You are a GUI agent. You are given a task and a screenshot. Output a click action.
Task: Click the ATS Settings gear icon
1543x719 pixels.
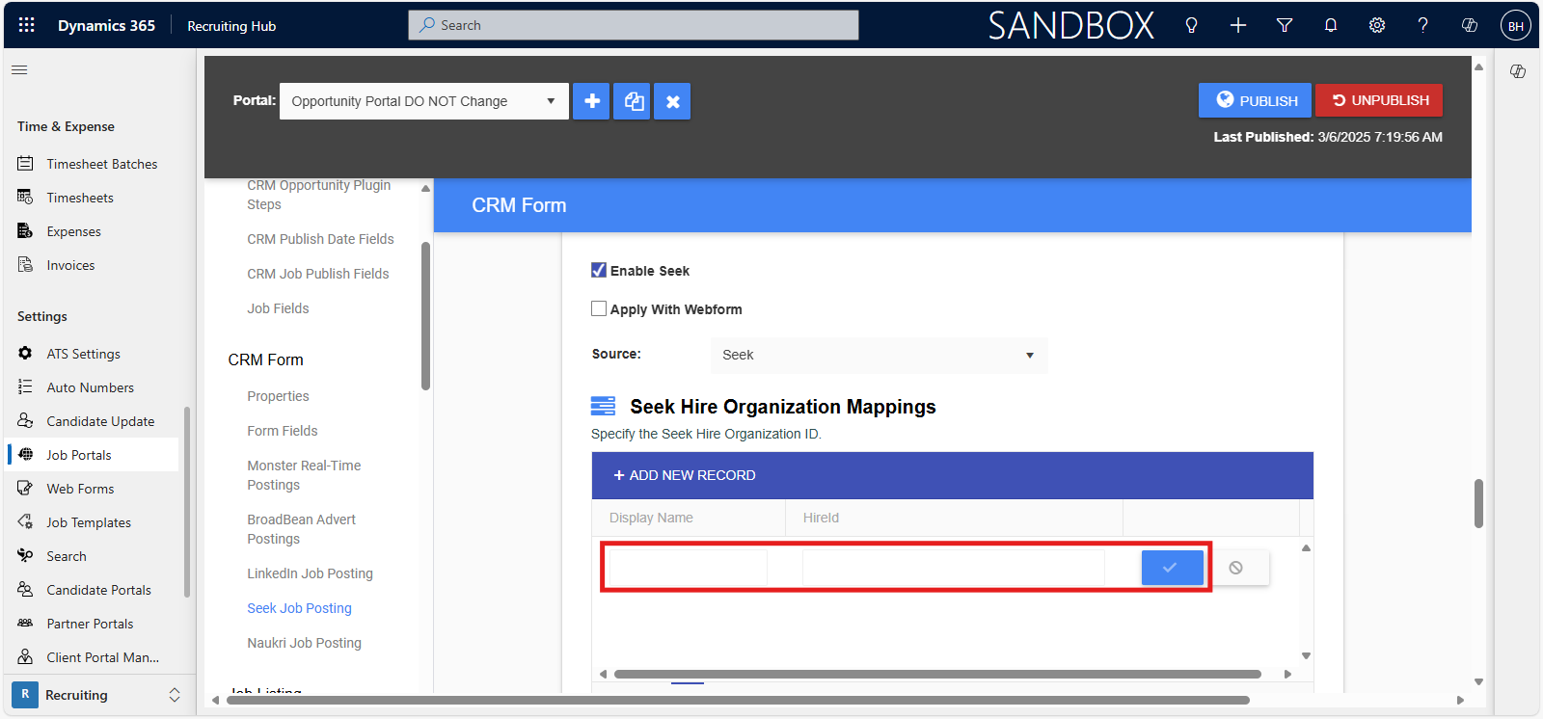[25, 354]
